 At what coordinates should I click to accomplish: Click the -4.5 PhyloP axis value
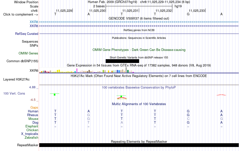click(x=33, y=100)
